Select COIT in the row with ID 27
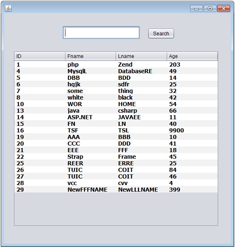This screenshot has width=235, height=248. click(x=141, y=176)
